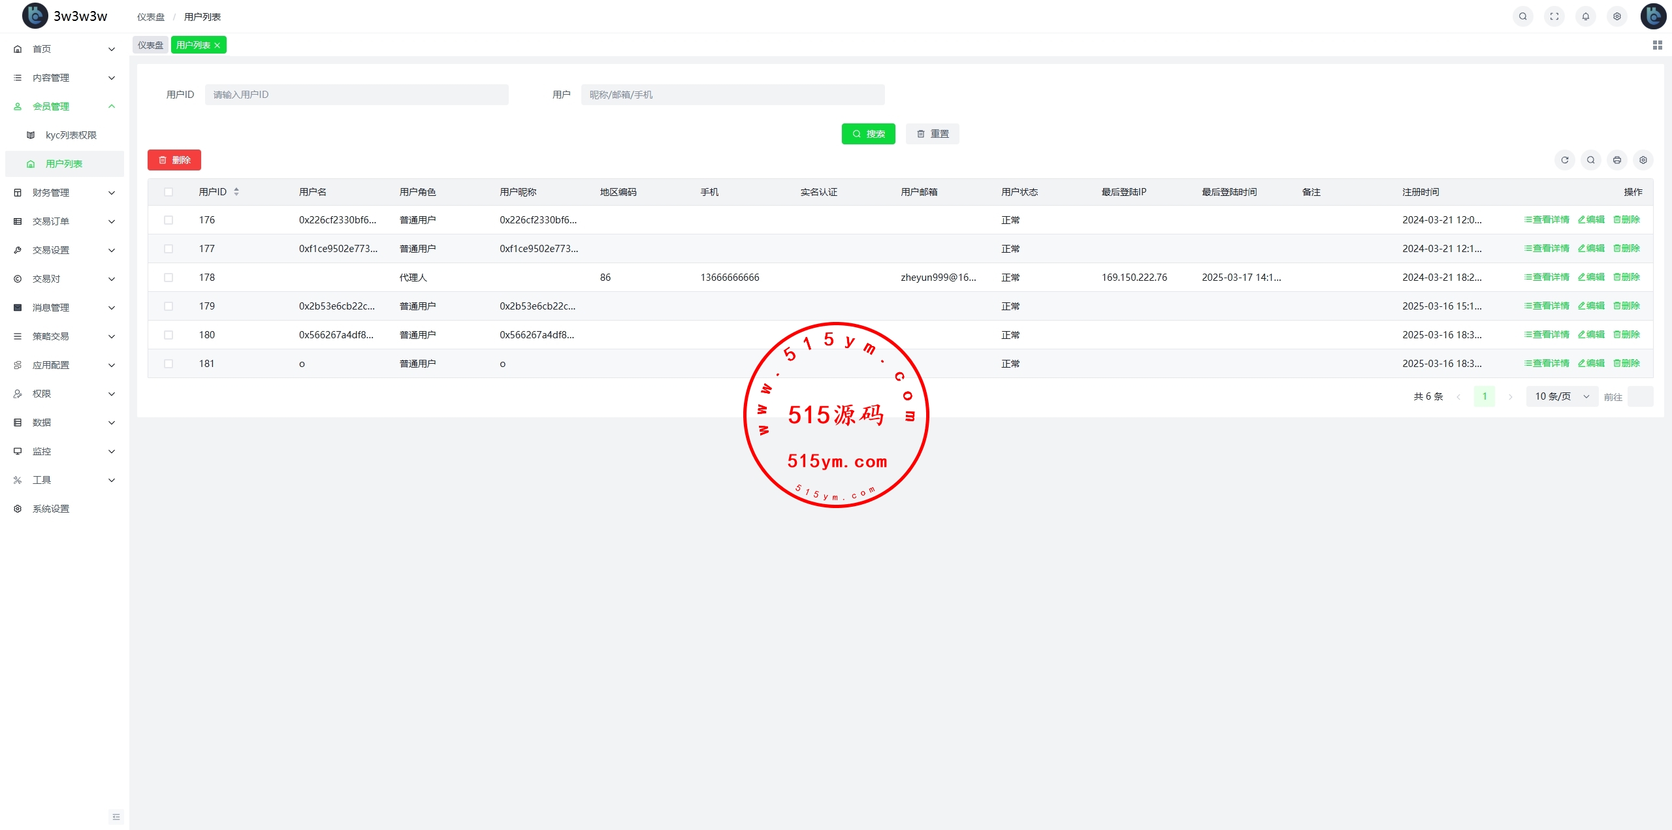Switch to the 仪表盘 tab
This screenshot has width=1672, height=830.
tap(150, 45)
